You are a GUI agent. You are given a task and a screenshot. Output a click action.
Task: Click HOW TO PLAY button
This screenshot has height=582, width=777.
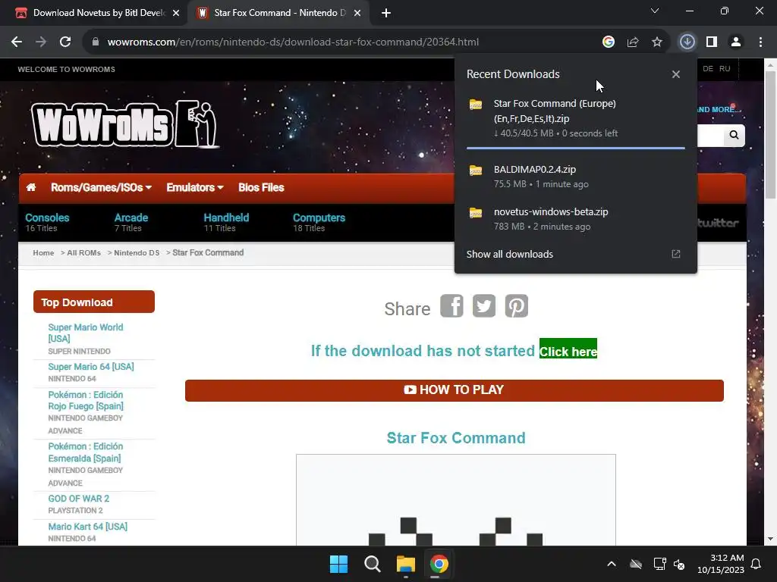click(x=455, y=390)
